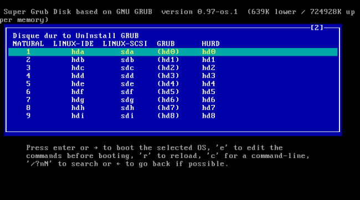The height and width of the screenshot is (200, 360).
Task: Pick disk 9 hdi row
Action: coord(173,116)
